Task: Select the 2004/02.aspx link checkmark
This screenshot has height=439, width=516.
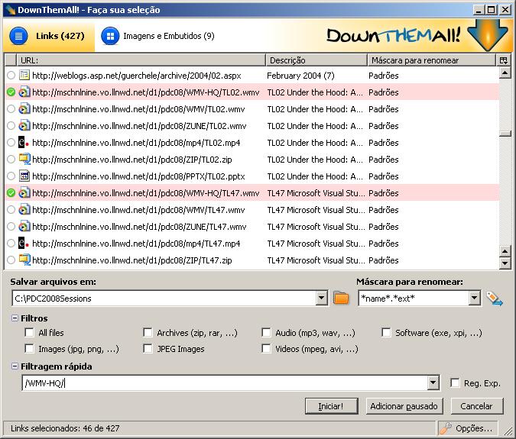Action: coord(11,76)
